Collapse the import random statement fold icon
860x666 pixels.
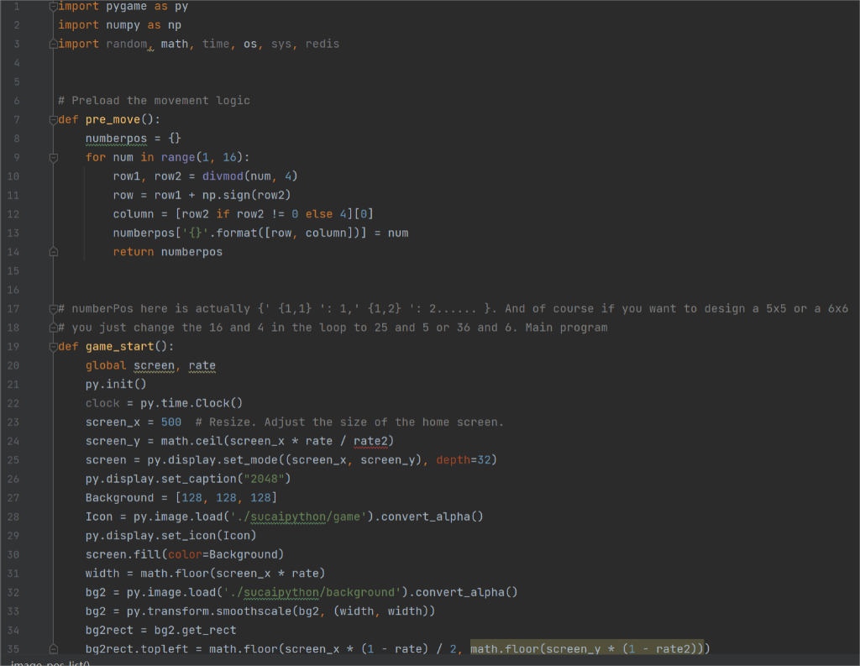point(53,44)
